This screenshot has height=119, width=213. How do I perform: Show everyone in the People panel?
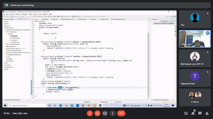tap(193, 113)
